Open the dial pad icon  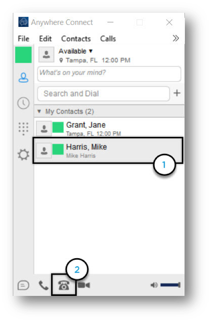pos(23,129)
